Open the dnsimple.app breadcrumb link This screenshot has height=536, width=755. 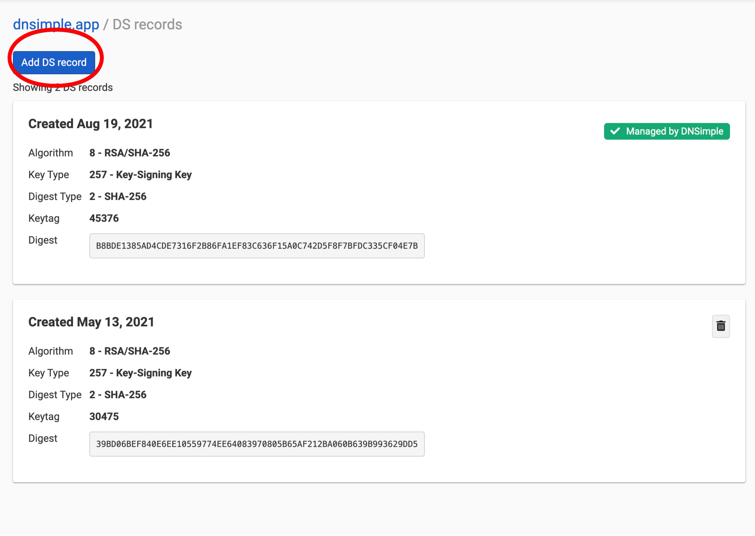pos(56,24)
